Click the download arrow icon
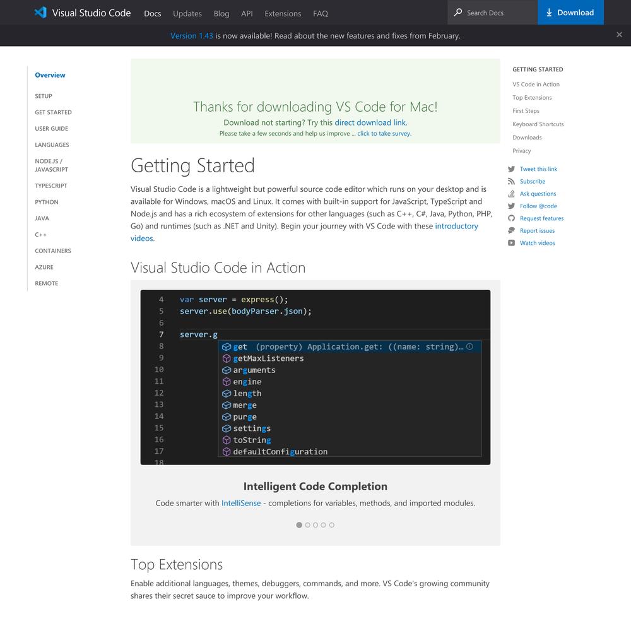This screenshot has height=631, width=631. click(549, 13)
